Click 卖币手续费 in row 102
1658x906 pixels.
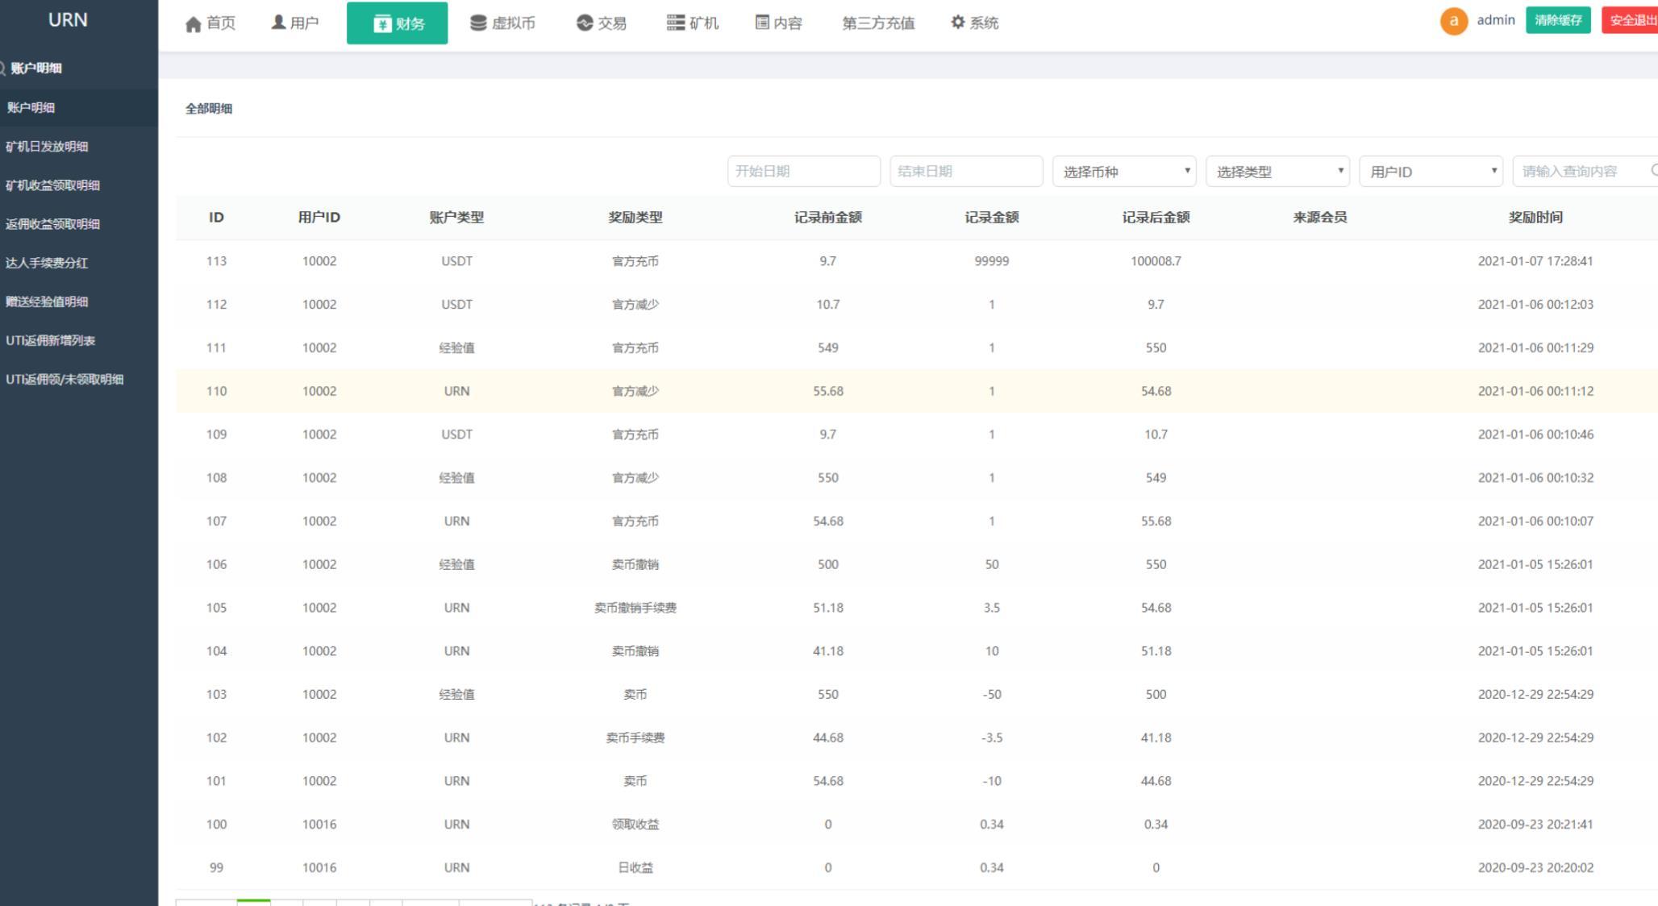point(635,738)
